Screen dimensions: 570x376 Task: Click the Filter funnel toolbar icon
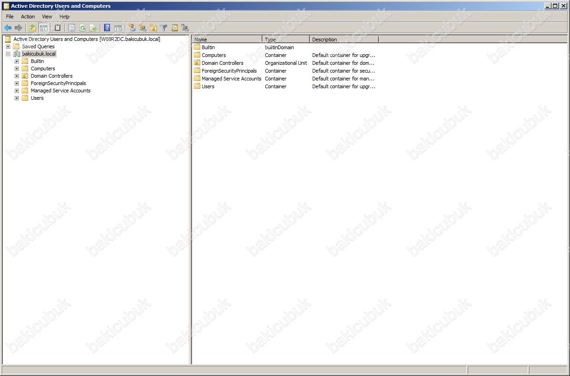(x=164, y=28)
